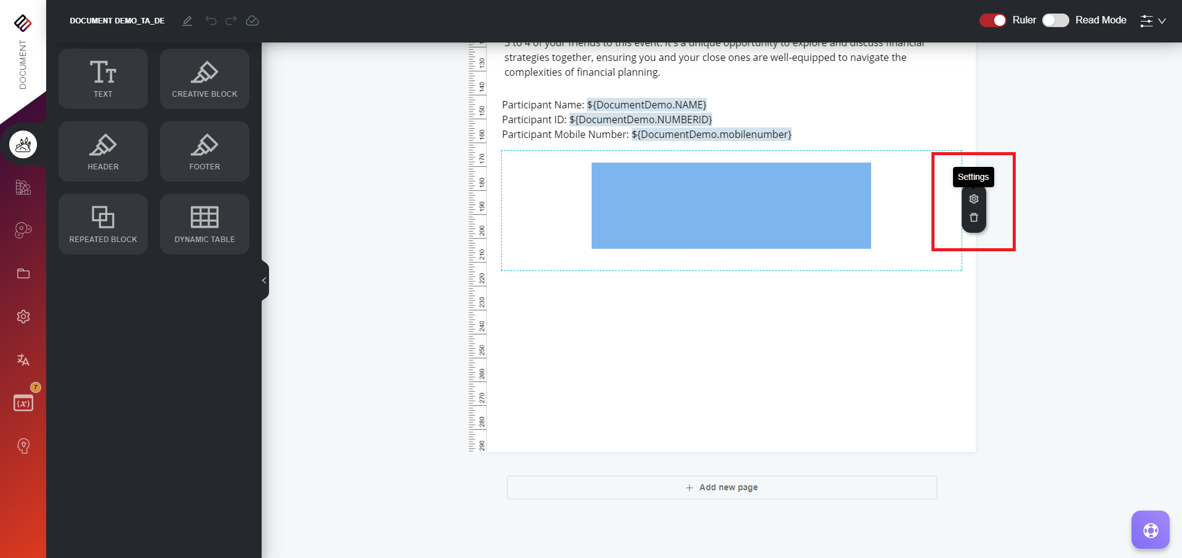Collapse the blocks panel with the chevron
1182x558 pixels.
pyautogui.click(x=264, y=280)
